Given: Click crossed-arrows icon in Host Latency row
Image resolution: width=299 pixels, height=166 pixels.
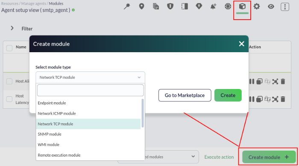Looking at the screenshot, I should (x=275, y=99).
